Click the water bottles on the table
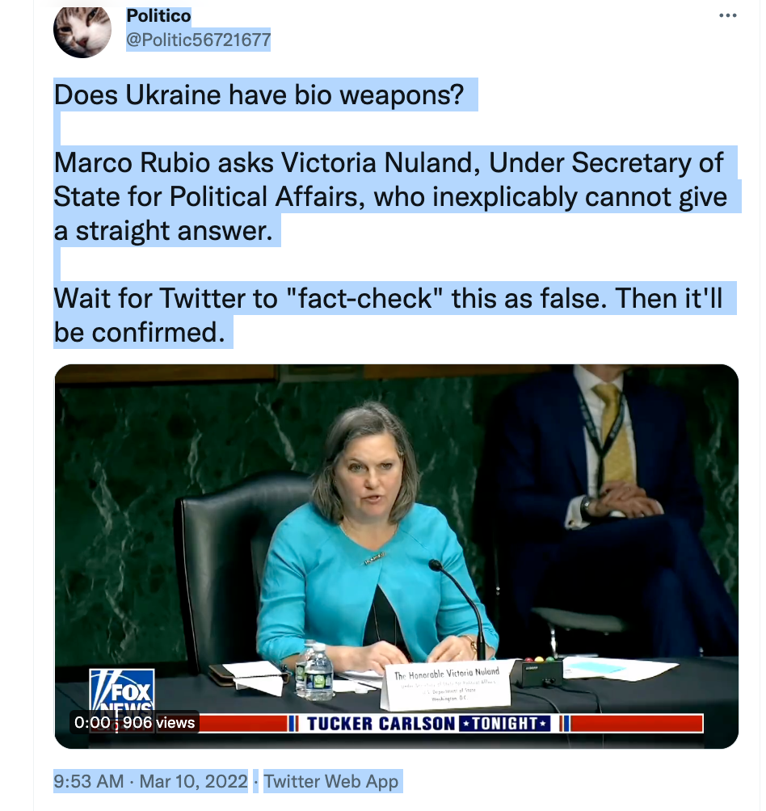This screenshot has width=766, height=811. [314, 670]
